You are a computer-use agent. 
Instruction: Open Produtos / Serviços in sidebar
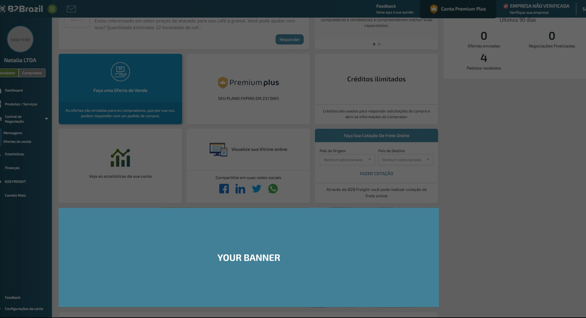pyautogui.click(x=21, y=104)
